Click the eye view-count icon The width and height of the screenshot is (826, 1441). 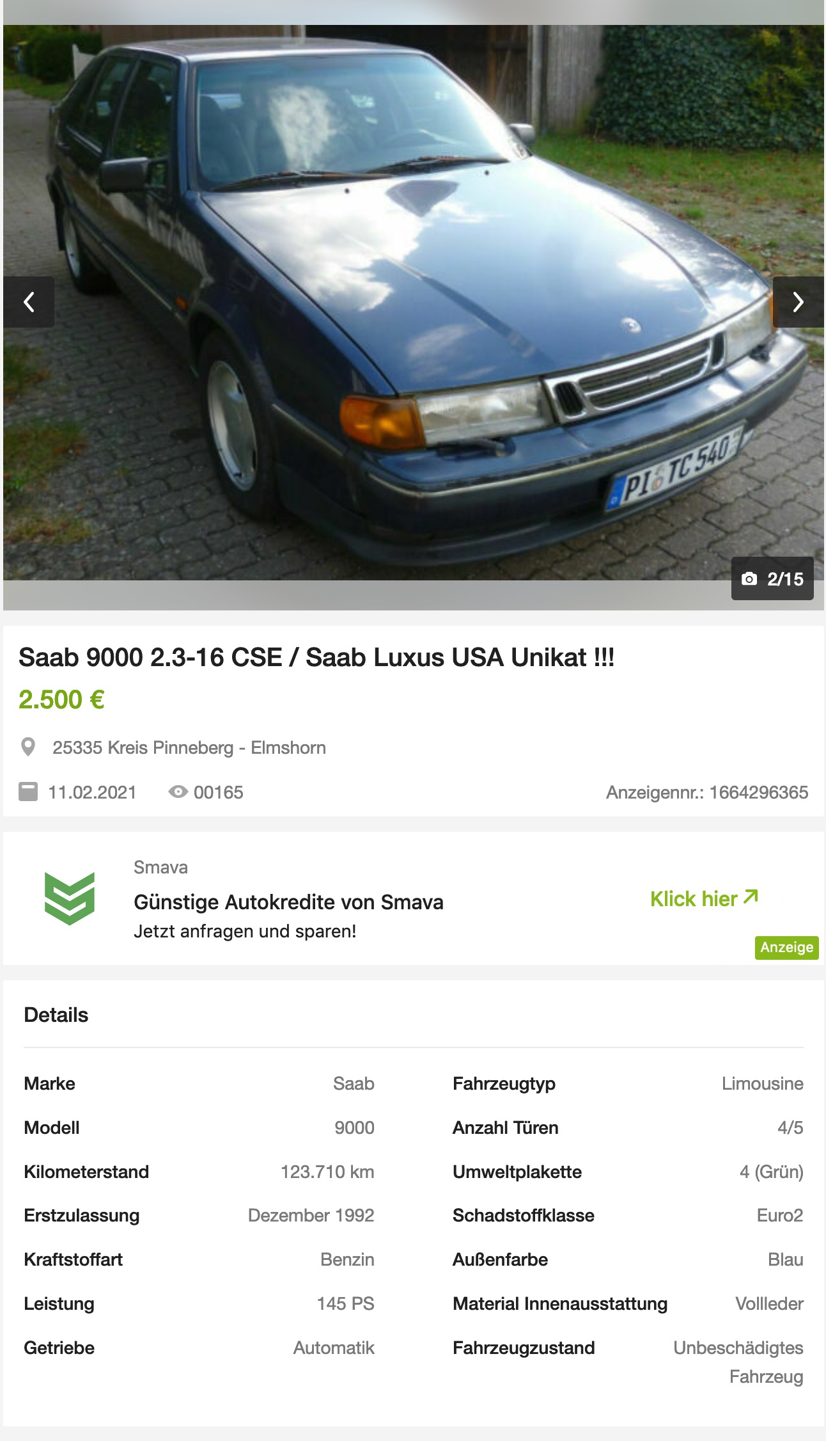point(178,792)
